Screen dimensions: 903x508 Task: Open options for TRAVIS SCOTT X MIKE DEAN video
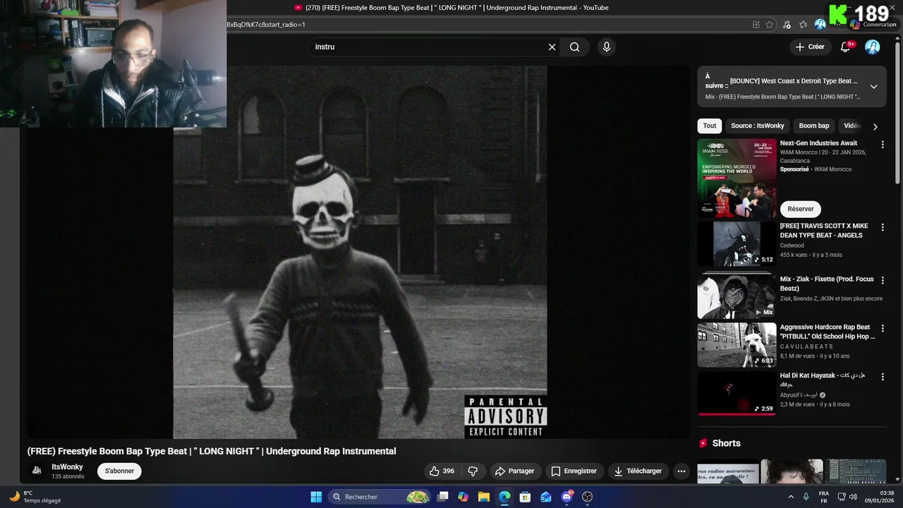click(x=882, y=228)
